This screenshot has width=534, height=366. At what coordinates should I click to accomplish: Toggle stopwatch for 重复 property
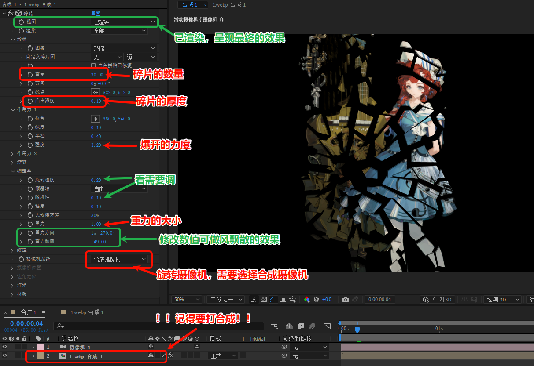30,75
